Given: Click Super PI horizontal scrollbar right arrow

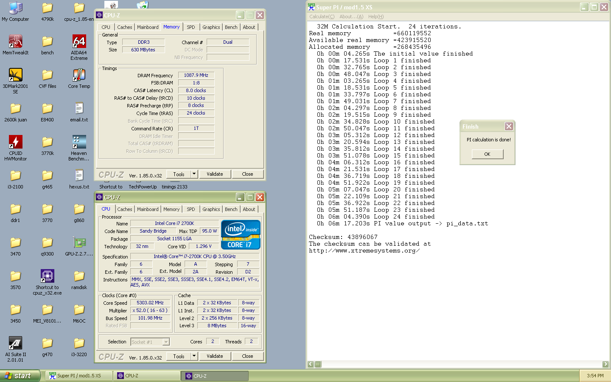Looking at the screenshot, I should [605, 364].
